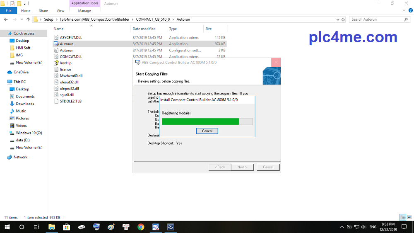Go up one folder level
The image size is (414, 233).
28,19
